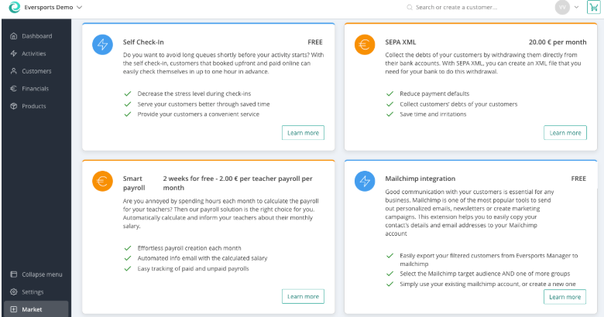
Task: Click the Smart payroll orange euro icon
Action: point(102,181)
